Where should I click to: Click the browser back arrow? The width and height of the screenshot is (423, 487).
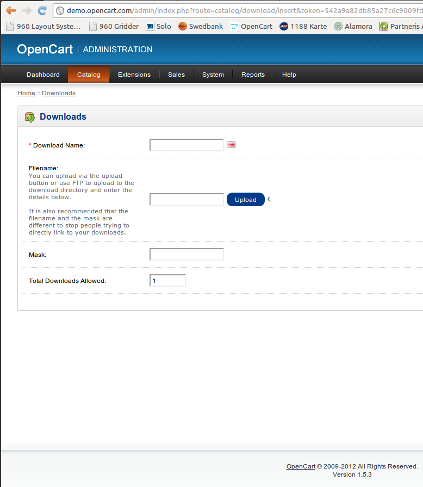10,10
